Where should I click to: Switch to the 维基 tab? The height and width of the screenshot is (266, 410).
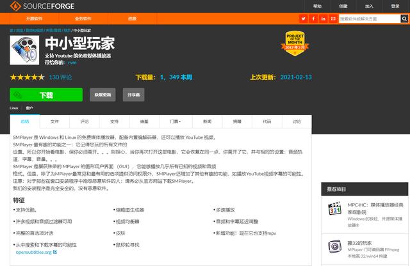pyautogui.click(x=144, y=121)
